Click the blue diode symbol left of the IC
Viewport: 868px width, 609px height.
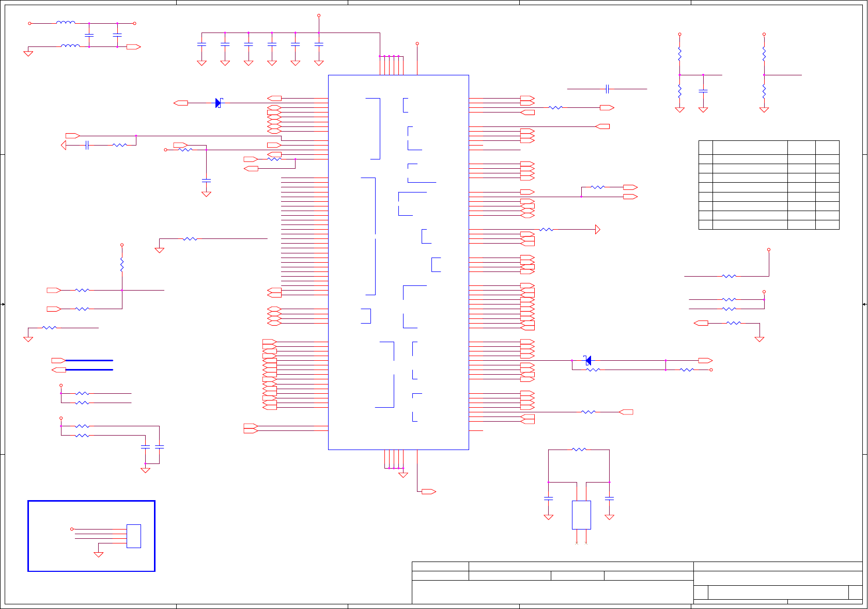(219, 103)
